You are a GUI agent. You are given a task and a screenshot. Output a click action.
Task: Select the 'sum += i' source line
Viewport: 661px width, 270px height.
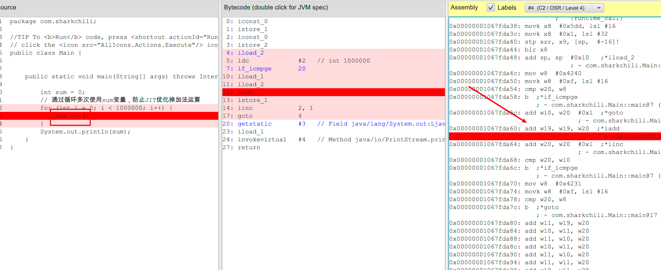click(72, 116)
